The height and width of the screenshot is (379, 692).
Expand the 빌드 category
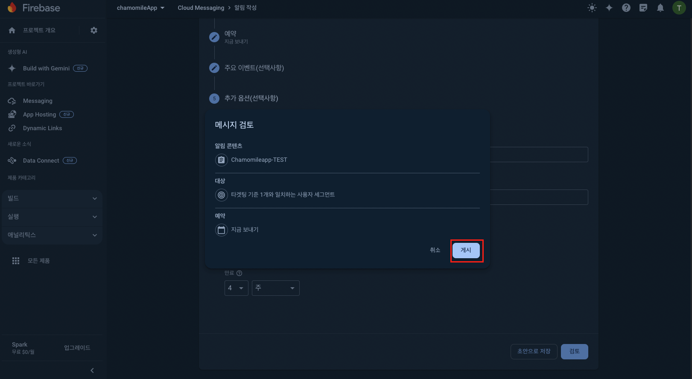(x=52, y=198)
